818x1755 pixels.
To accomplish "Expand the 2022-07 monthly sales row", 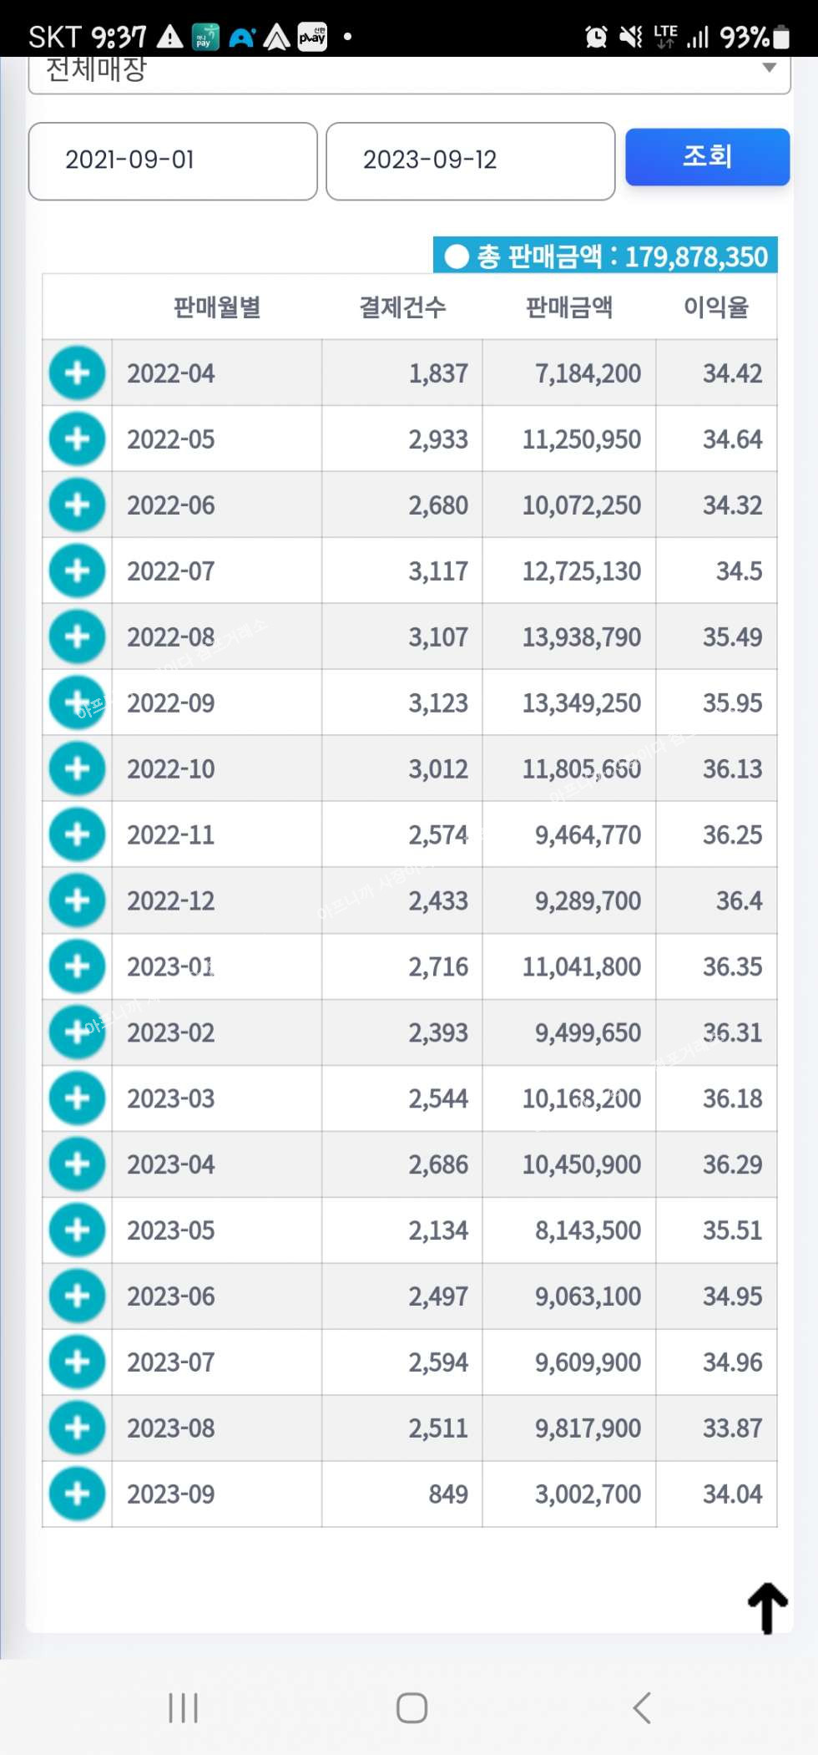I will pyautogui.click(x=77, y=571).
